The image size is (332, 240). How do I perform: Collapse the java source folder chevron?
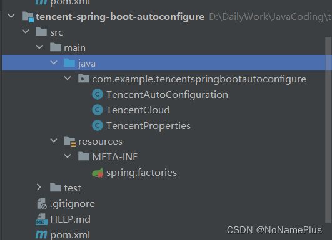(x=54, y=63)
